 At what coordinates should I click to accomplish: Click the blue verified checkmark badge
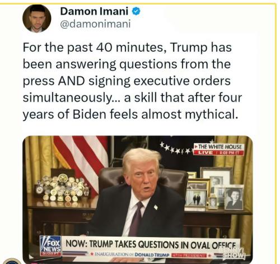(x=136, y=11)
